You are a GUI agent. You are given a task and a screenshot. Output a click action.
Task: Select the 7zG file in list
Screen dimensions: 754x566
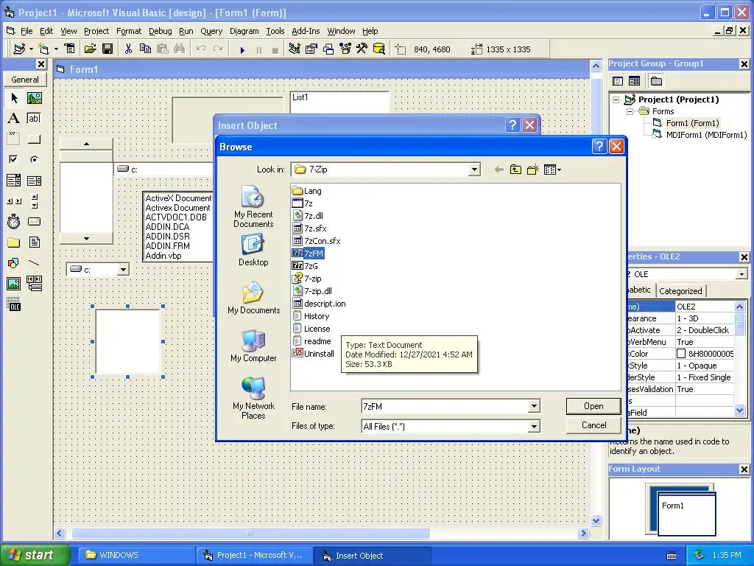(x=306, y=265)
